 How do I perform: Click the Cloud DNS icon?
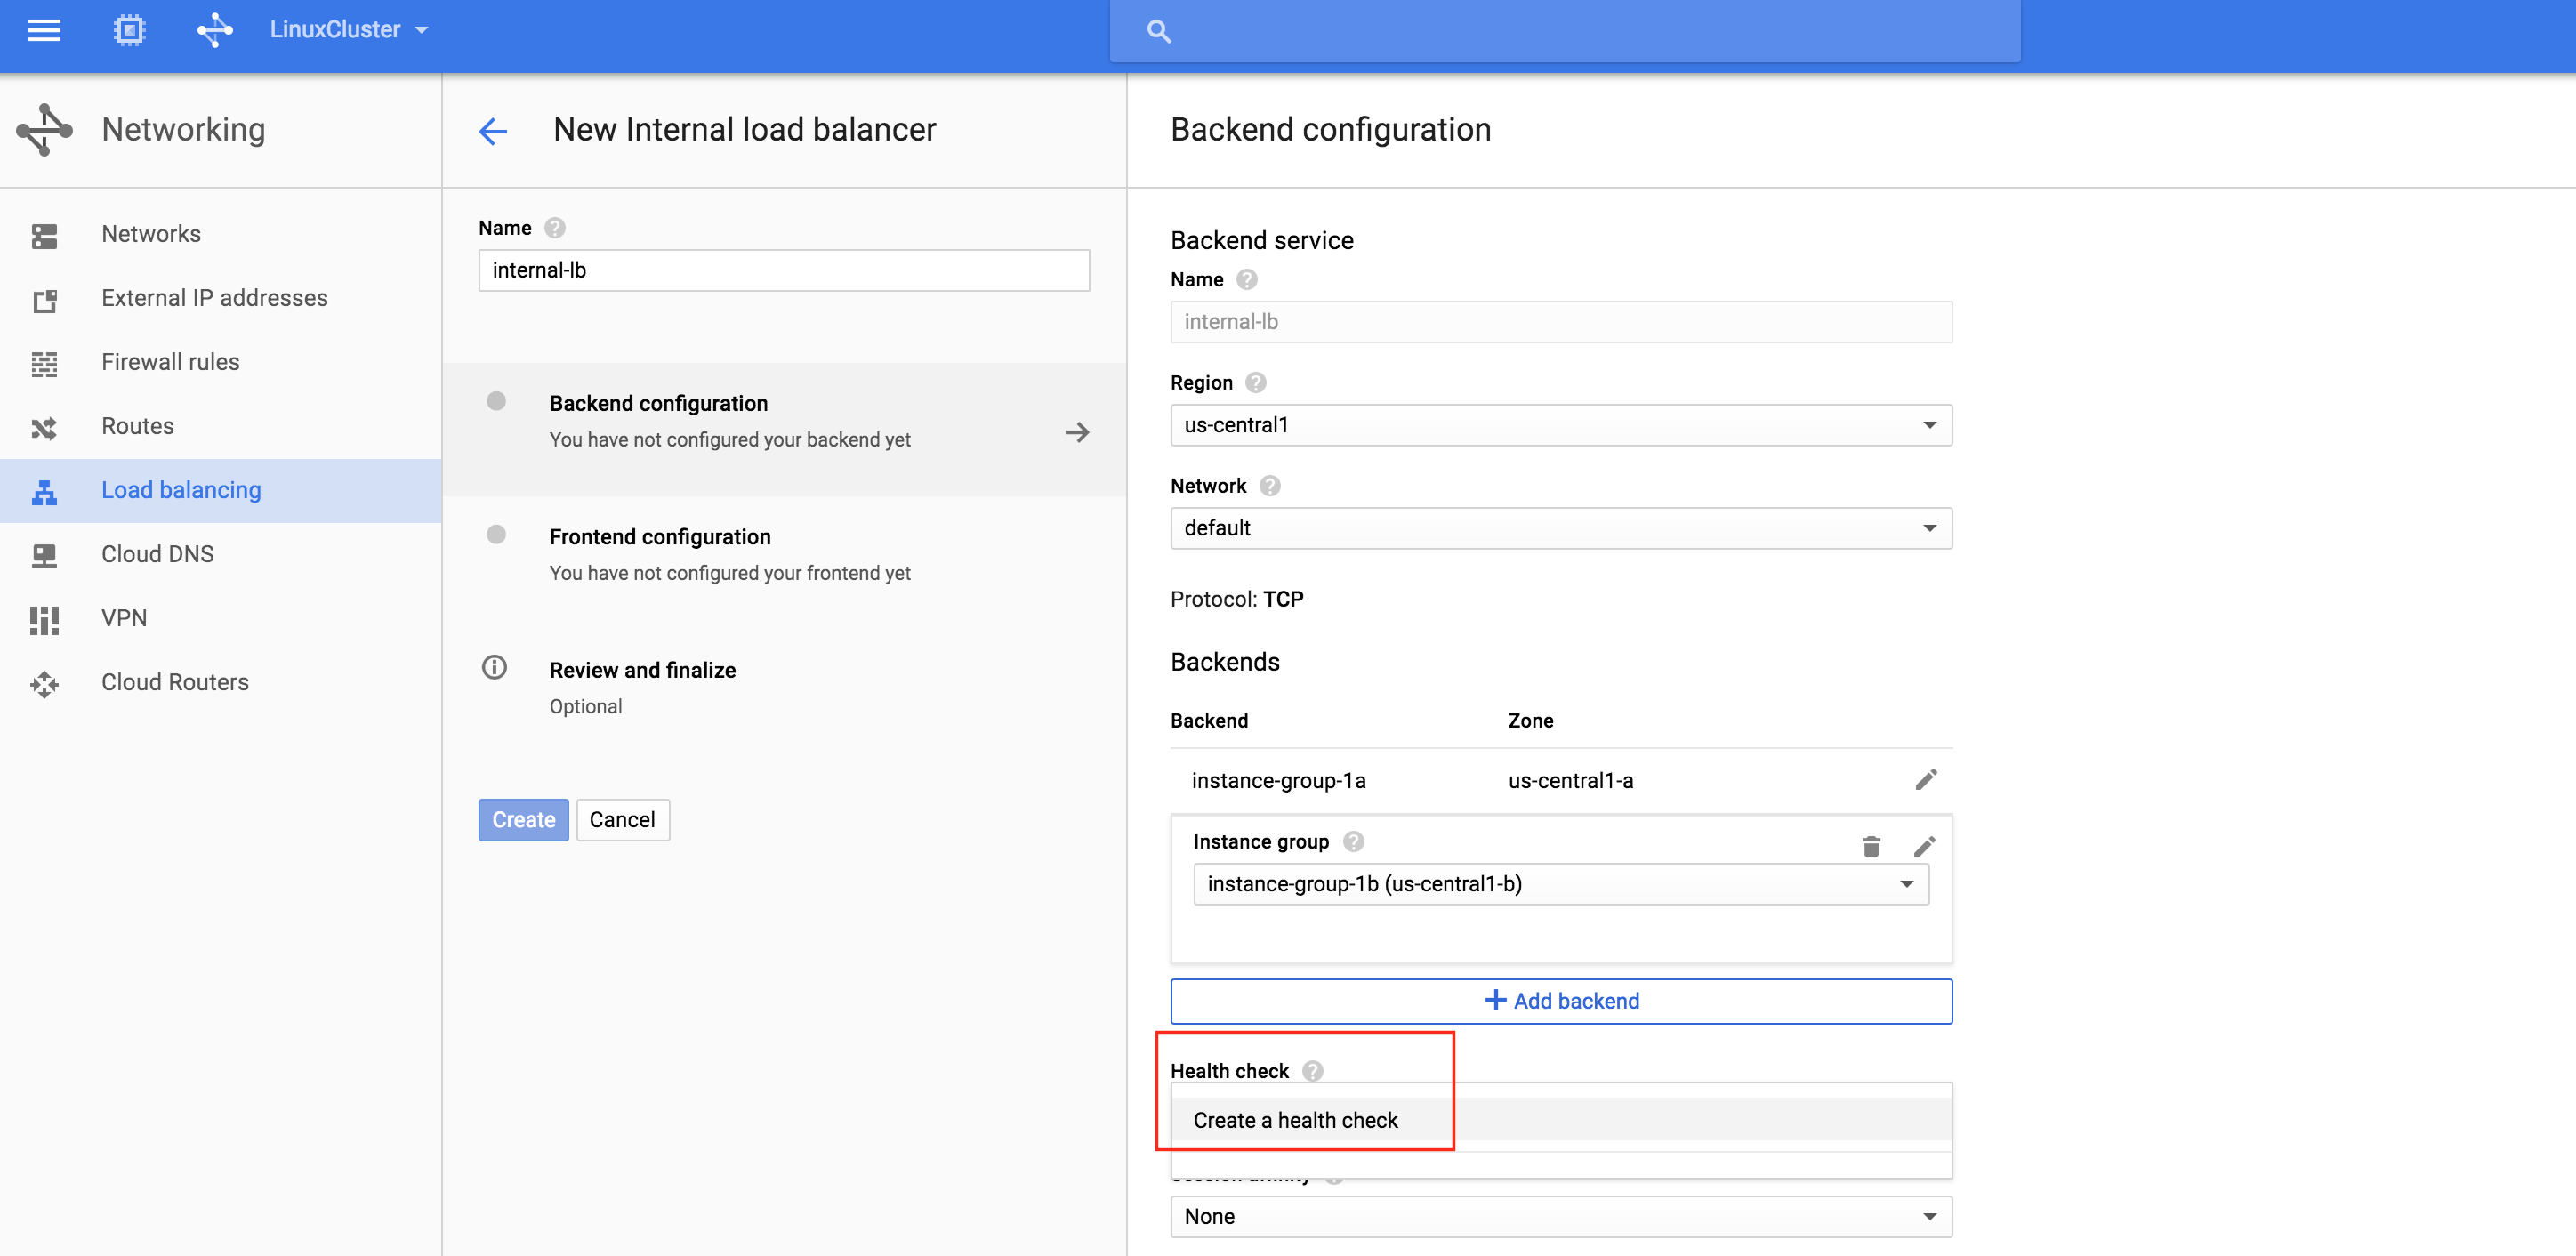click(44, 556)
